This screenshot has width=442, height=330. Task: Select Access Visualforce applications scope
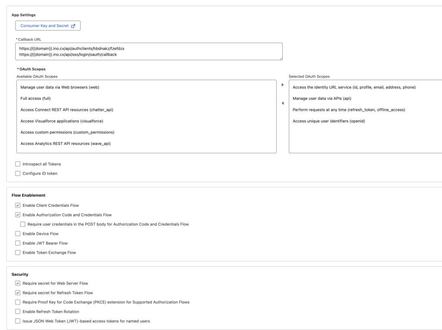click(62, 121)
